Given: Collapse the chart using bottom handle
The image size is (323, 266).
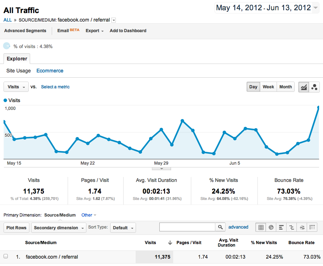Looking at the screenshot, I should 161,169.
